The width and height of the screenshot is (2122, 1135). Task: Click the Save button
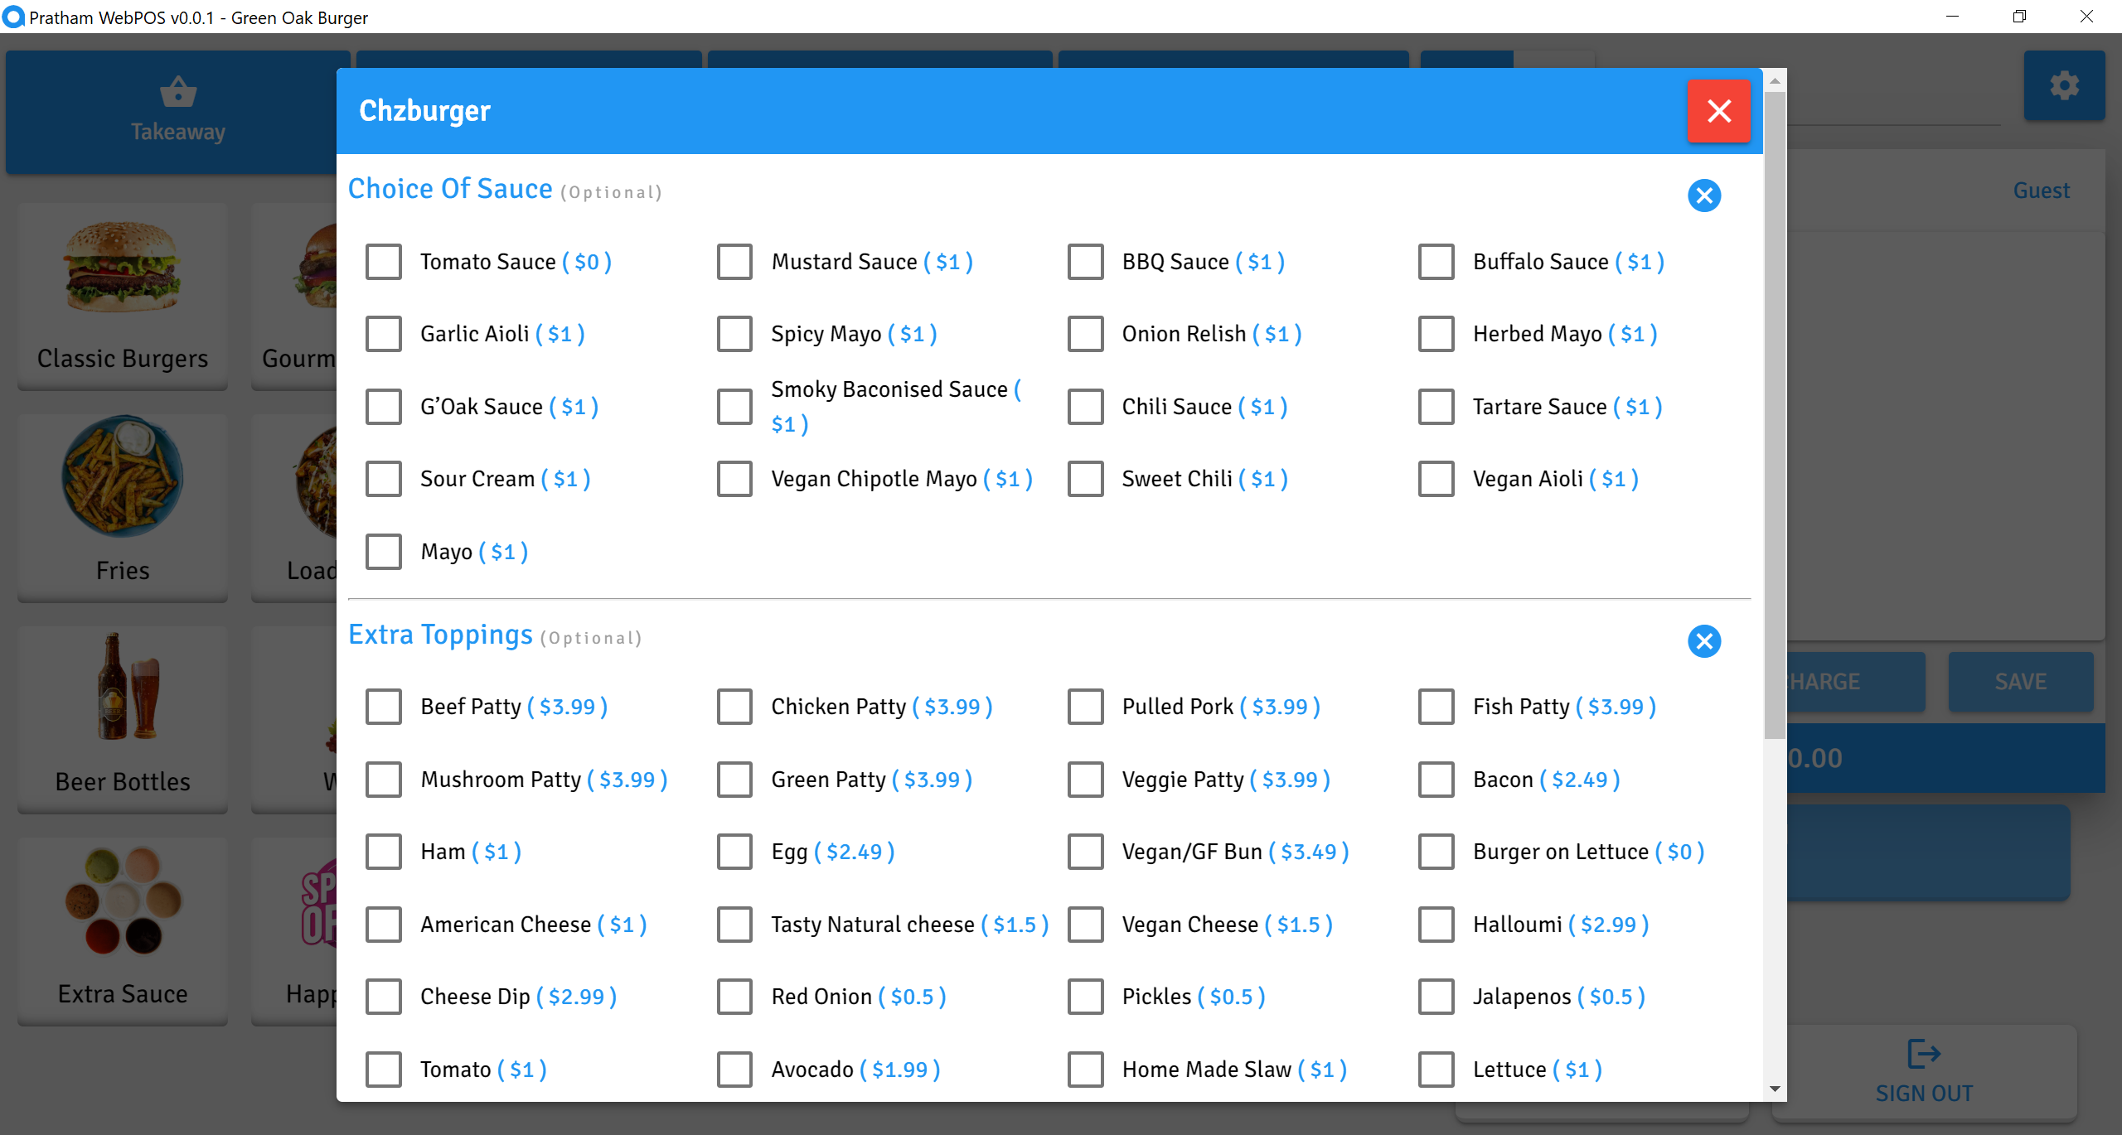pos(2020,682)
